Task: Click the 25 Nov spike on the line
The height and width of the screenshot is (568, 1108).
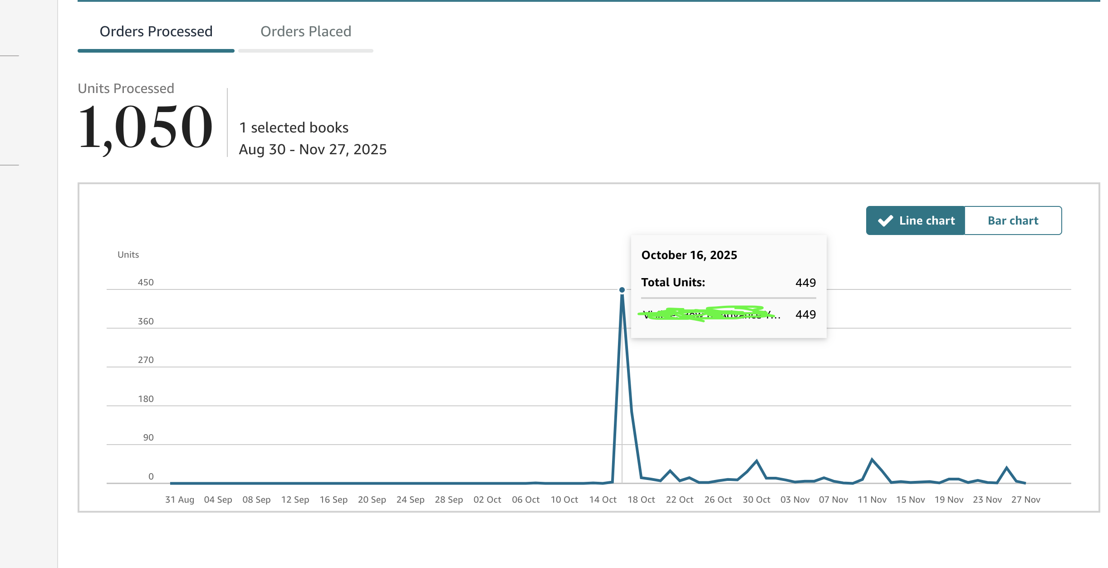Action: click(x=1006, y=467)
